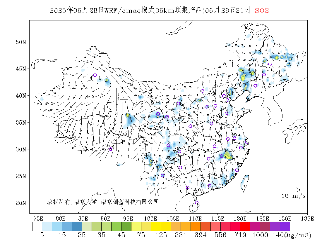The height and width of the screenshot is (248, 322).
Task: Click the legend value 125
Action: [x=161, y=235]
